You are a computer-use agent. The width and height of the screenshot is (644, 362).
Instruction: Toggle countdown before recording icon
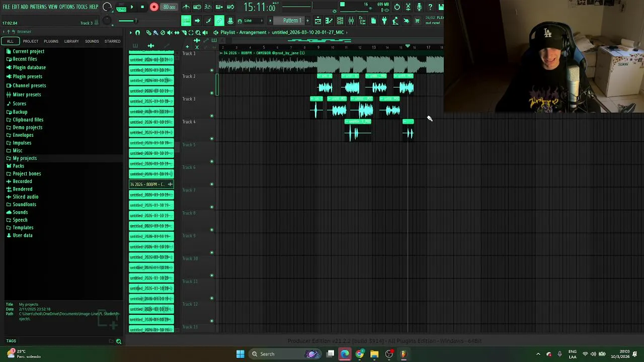(x=208, y=7)
